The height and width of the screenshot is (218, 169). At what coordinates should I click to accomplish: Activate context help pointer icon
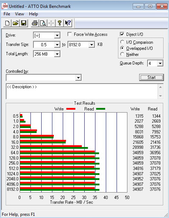click(68, 23)
